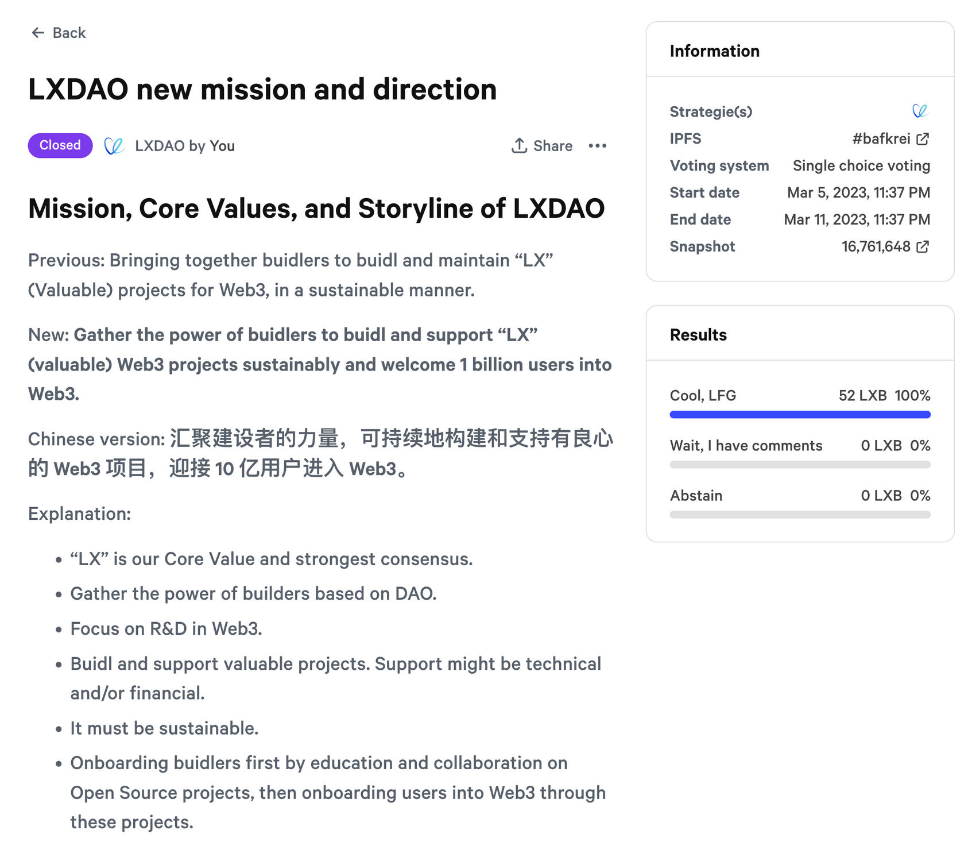
Task: Click the end date 'Mar 11, 2023, 11:37 PM'
Action: [857, 219]
